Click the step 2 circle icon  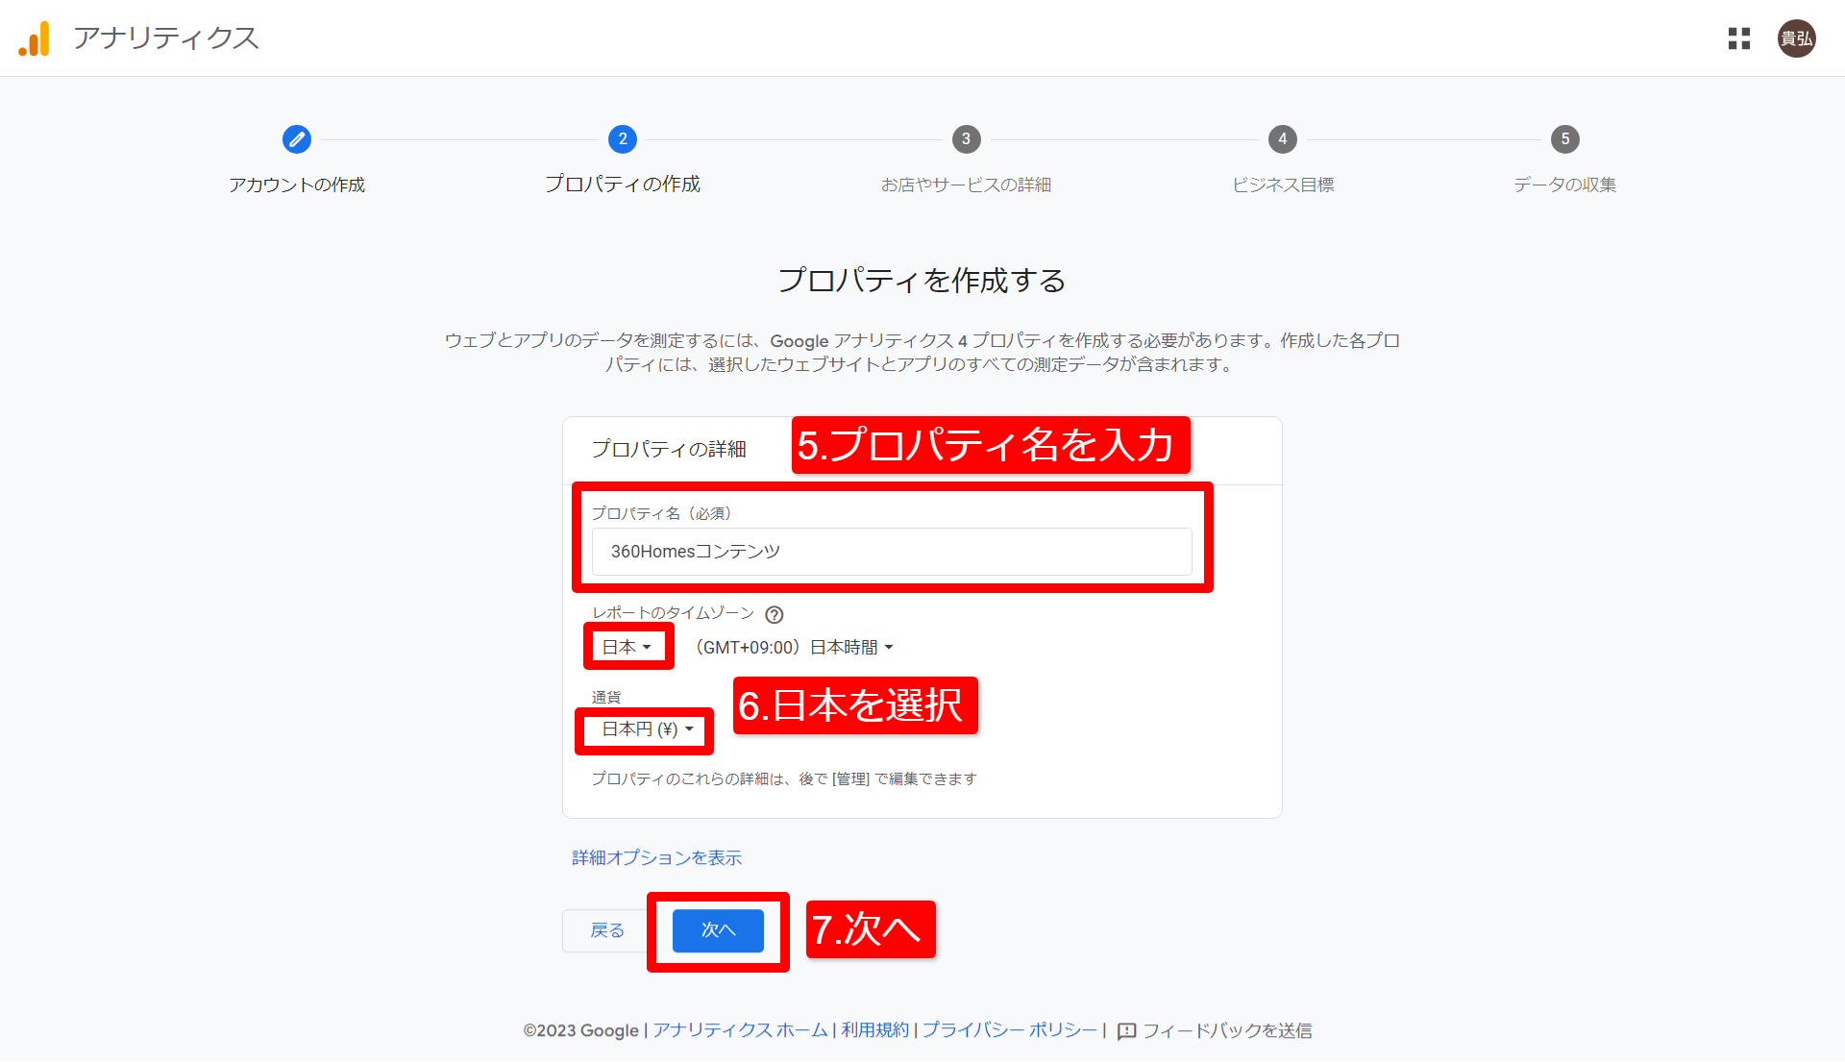(623, 139)
